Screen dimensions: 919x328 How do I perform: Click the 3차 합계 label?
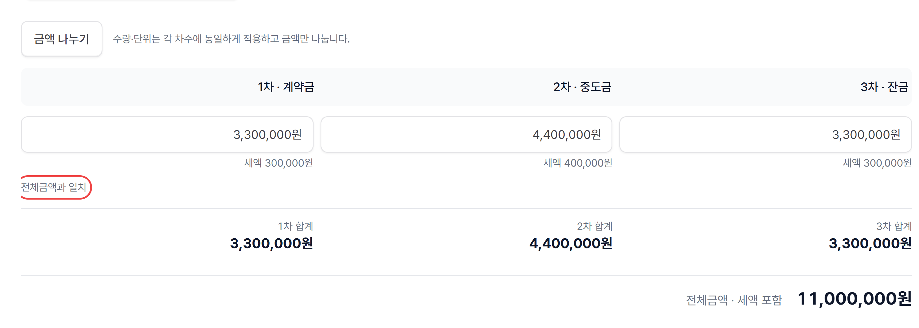click(894, 226)
